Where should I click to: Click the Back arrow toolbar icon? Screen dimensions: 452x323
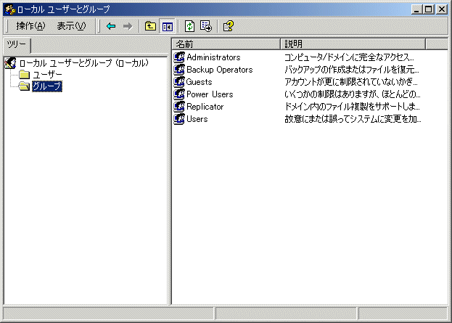111,26
